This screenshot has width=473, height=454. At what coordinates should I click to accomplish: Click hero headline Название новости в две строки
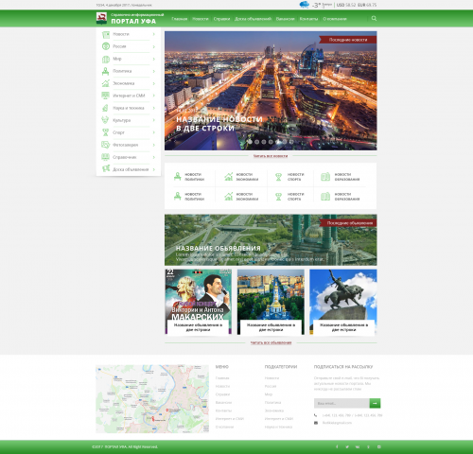click(x=219, y=124)
